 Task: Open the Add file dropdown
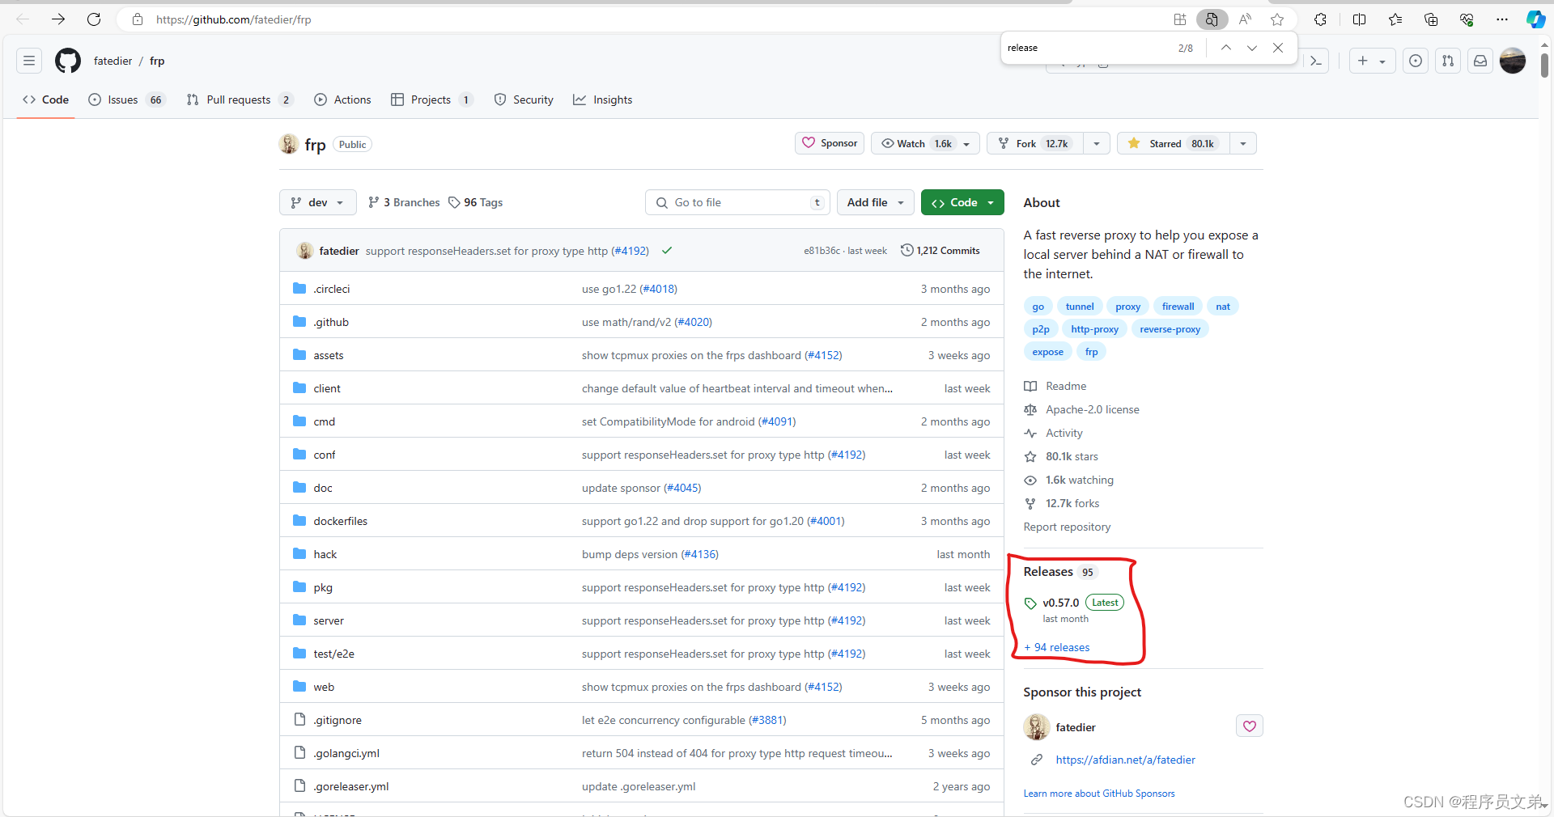[x=876, y=202]
